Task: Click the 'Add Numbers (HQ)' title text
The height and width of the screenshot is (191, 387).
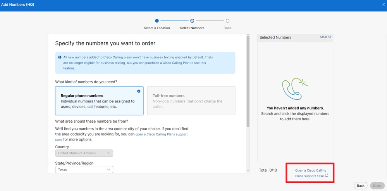Action: pyautogui.click(x=17, y=5)
